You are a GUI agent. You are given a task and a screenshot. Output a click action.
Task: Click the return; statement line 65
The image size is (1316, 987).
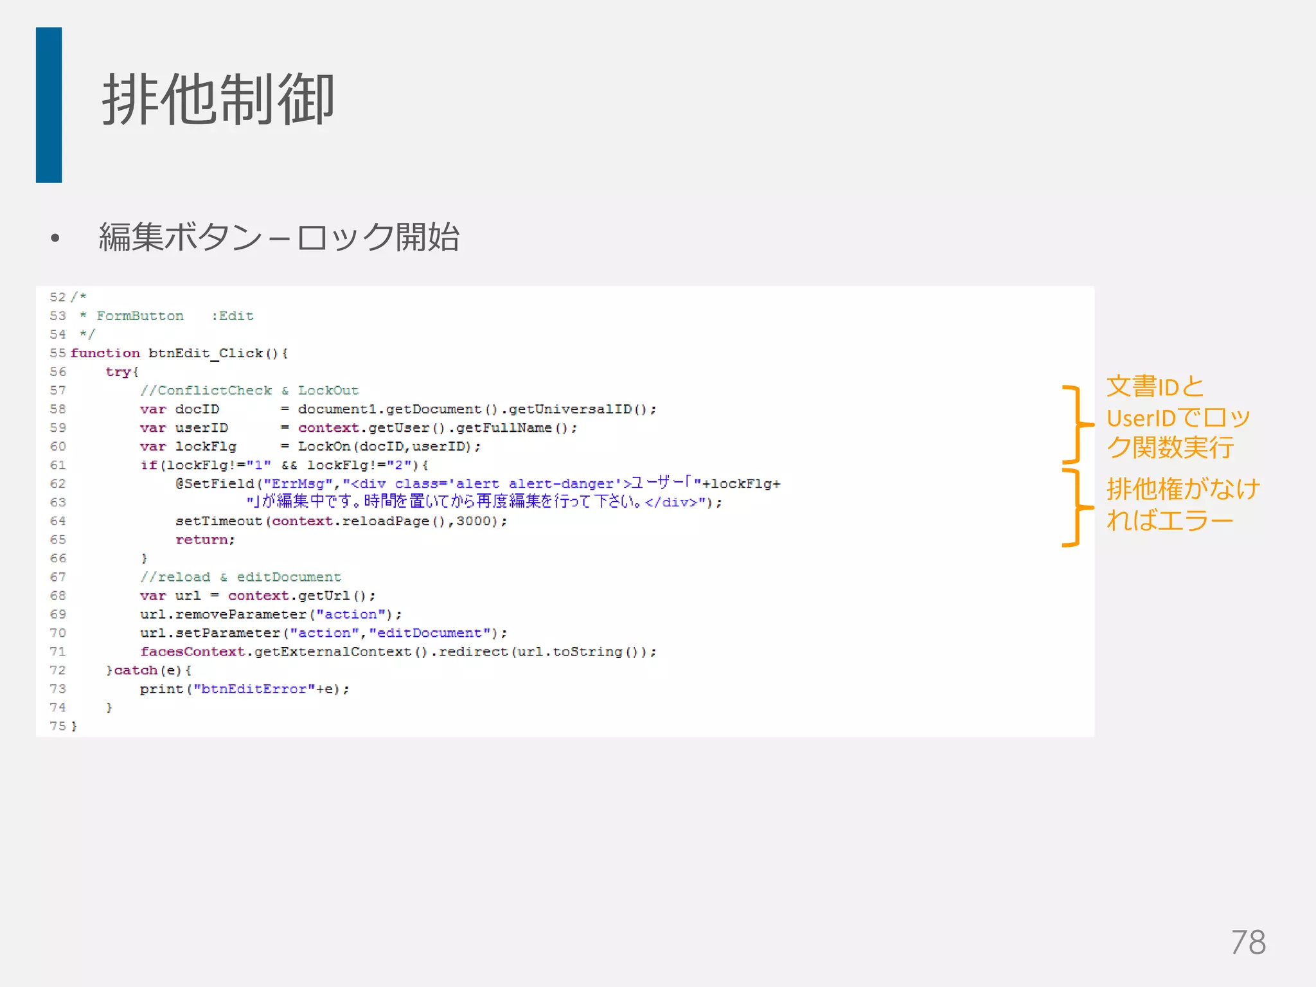[x=206, y=539]
